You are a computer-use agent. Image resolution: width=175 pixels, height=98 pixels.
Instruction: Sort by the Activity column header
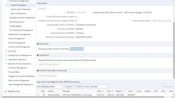pos(51,91)
